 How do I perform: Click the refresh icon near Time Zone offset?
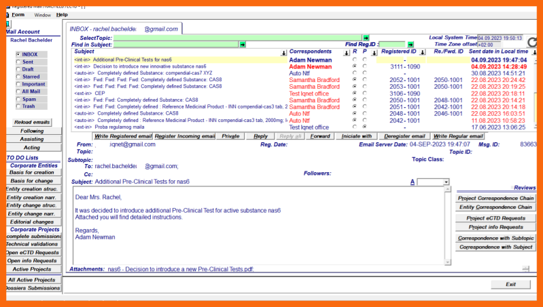(532, 43)
